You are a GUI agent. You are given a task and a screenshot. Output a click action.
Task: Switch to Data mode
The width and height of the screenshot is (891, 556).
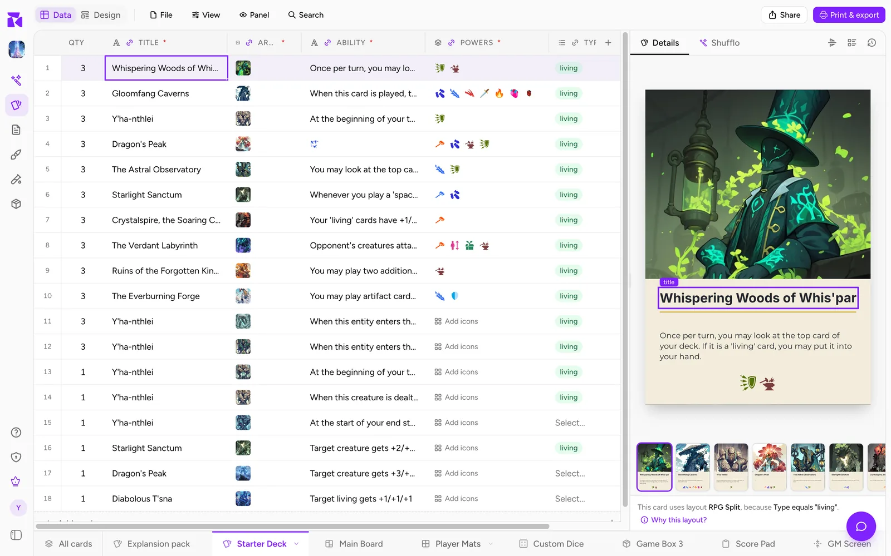tap(56, 15)
